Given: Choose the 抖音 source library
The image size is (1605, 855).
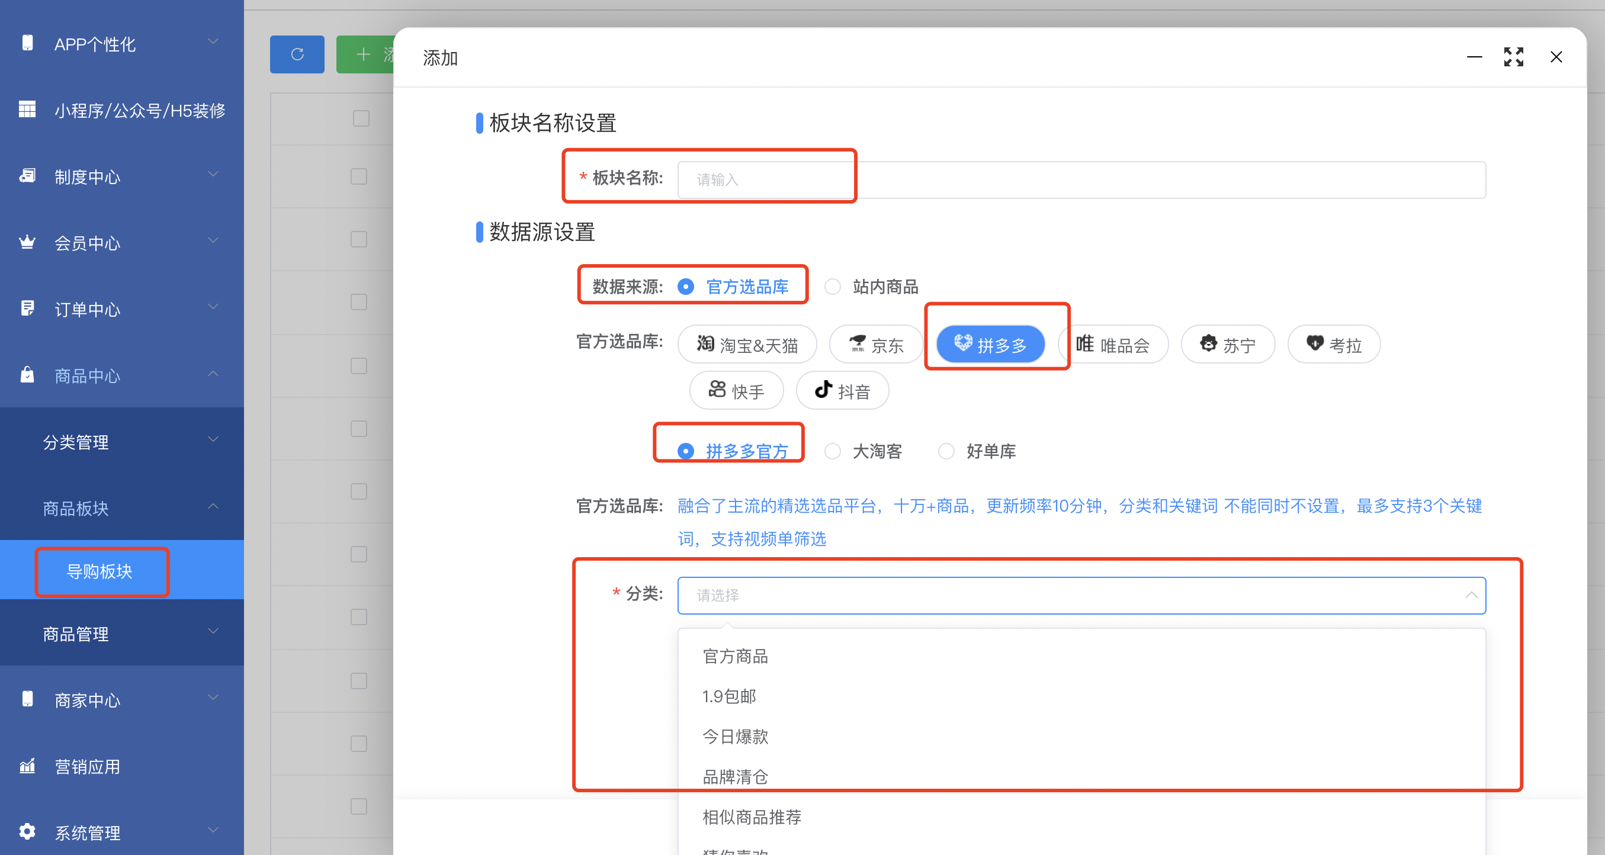Looking at the screenshot, I should (x=842, y=390).
